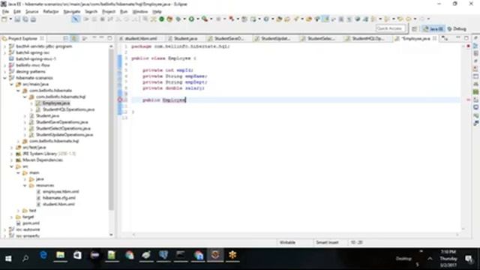Switch to the Student.java editor tab

tap(186, 38)
